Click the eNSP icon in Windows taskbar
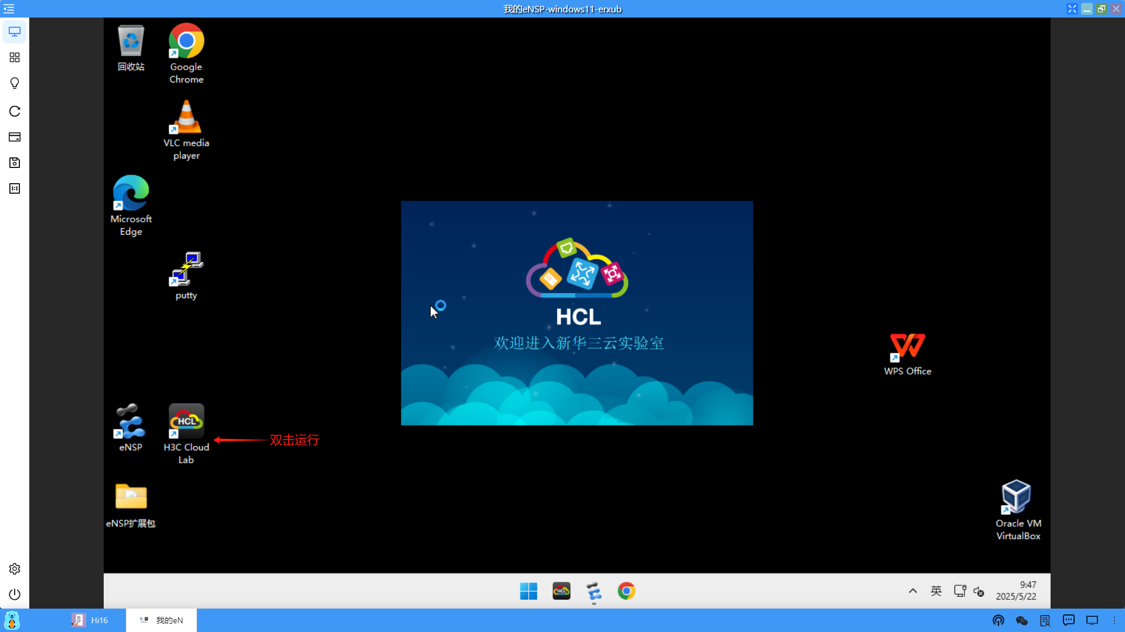The height and width of the screenshot is (632, 1125). point(594,591)
